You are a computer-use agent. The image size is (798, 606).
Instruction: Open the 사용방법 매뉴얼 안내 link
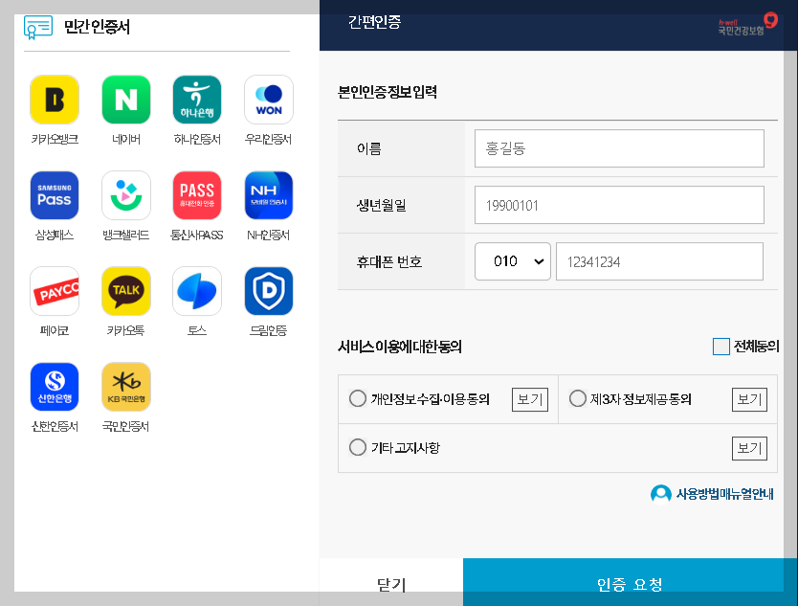(x=724, y=494)
